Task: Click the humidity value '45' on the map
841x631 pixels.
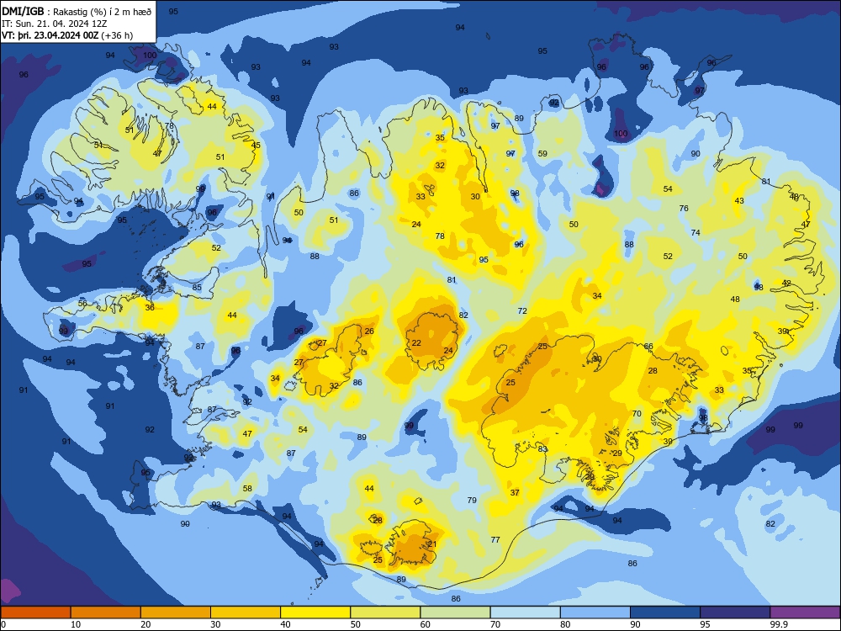Action: [x=256, y=146]
